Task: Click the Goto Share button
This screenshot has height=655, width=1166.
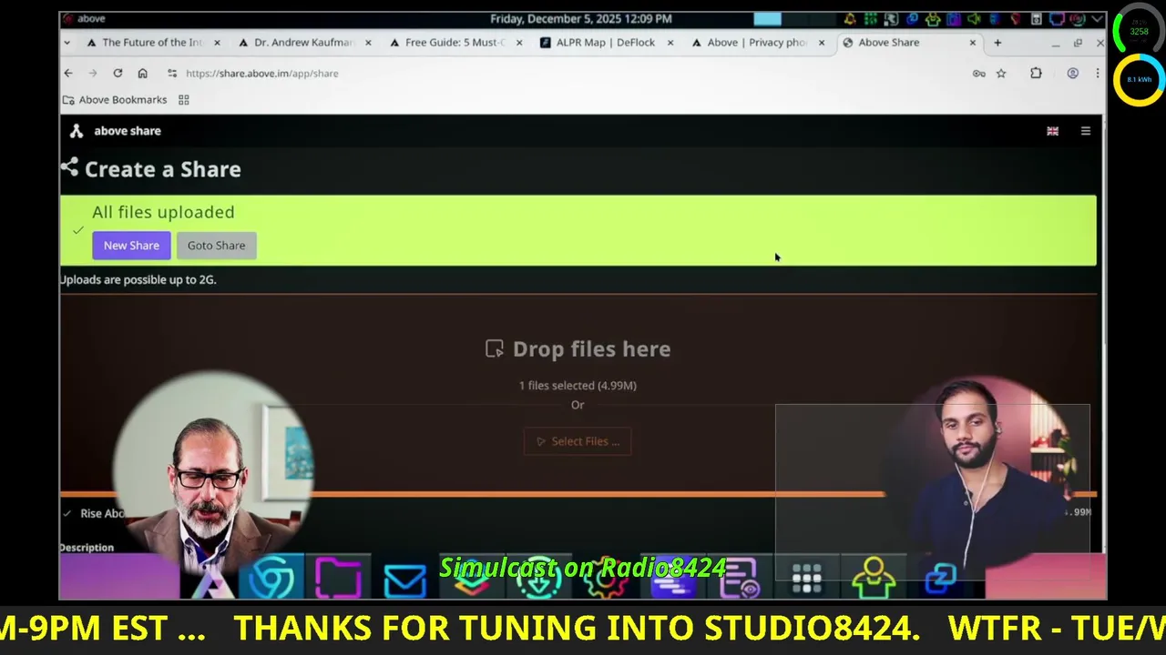Action: point(216,246)
